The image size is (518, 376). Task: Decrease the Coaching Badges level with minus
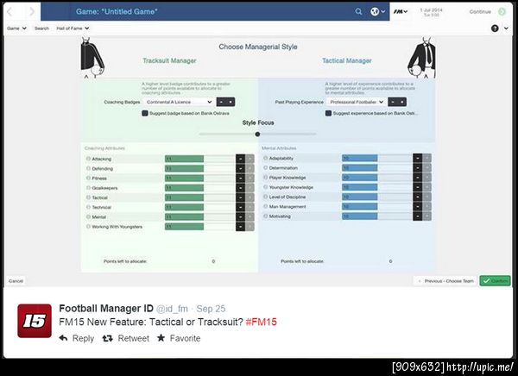point(221,102)
